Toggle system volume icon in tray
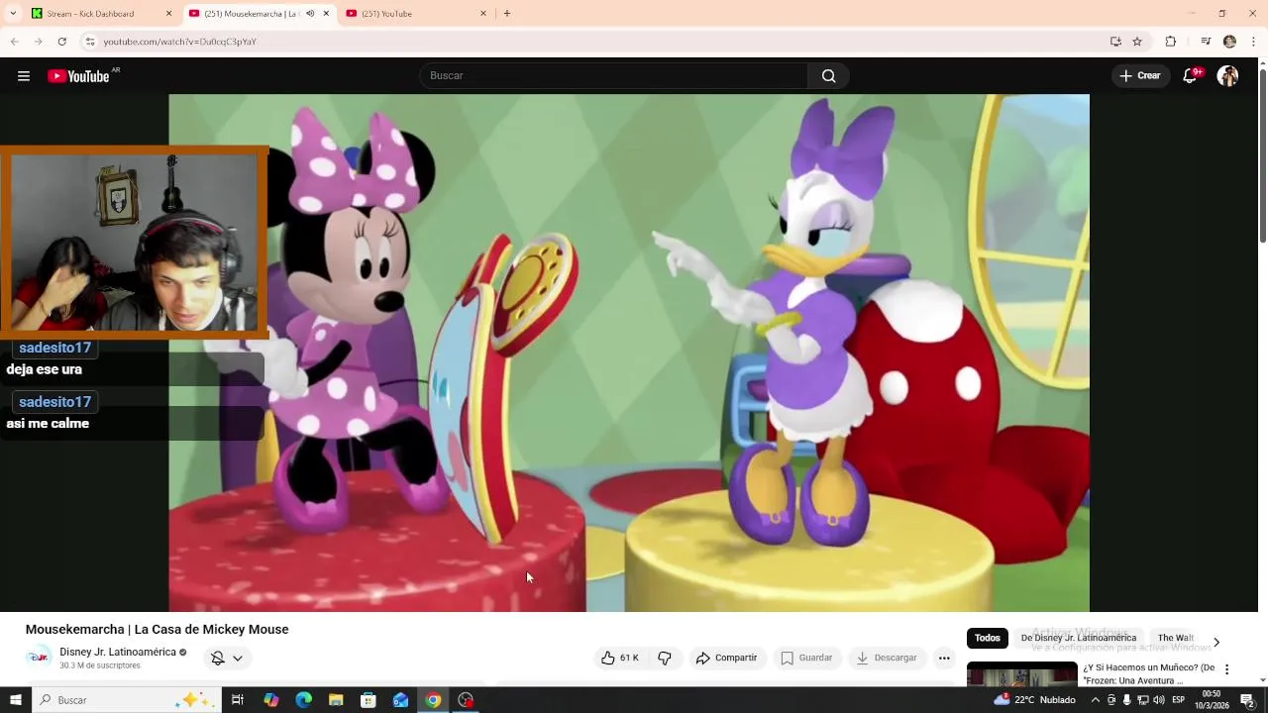The image size is (1268, 713). click(1158, 700)
